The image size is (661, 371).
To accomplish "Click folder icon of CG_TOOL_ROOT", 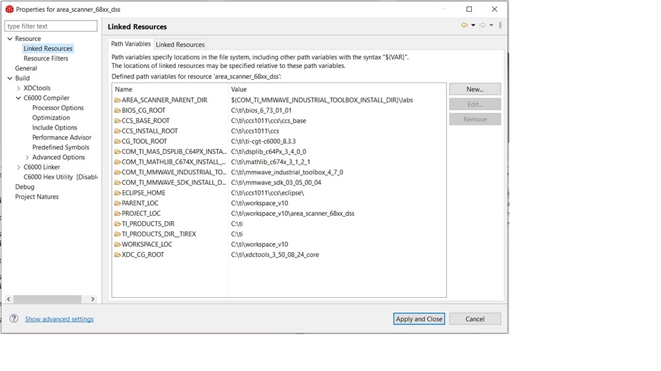I will click(x=118, y=141).
